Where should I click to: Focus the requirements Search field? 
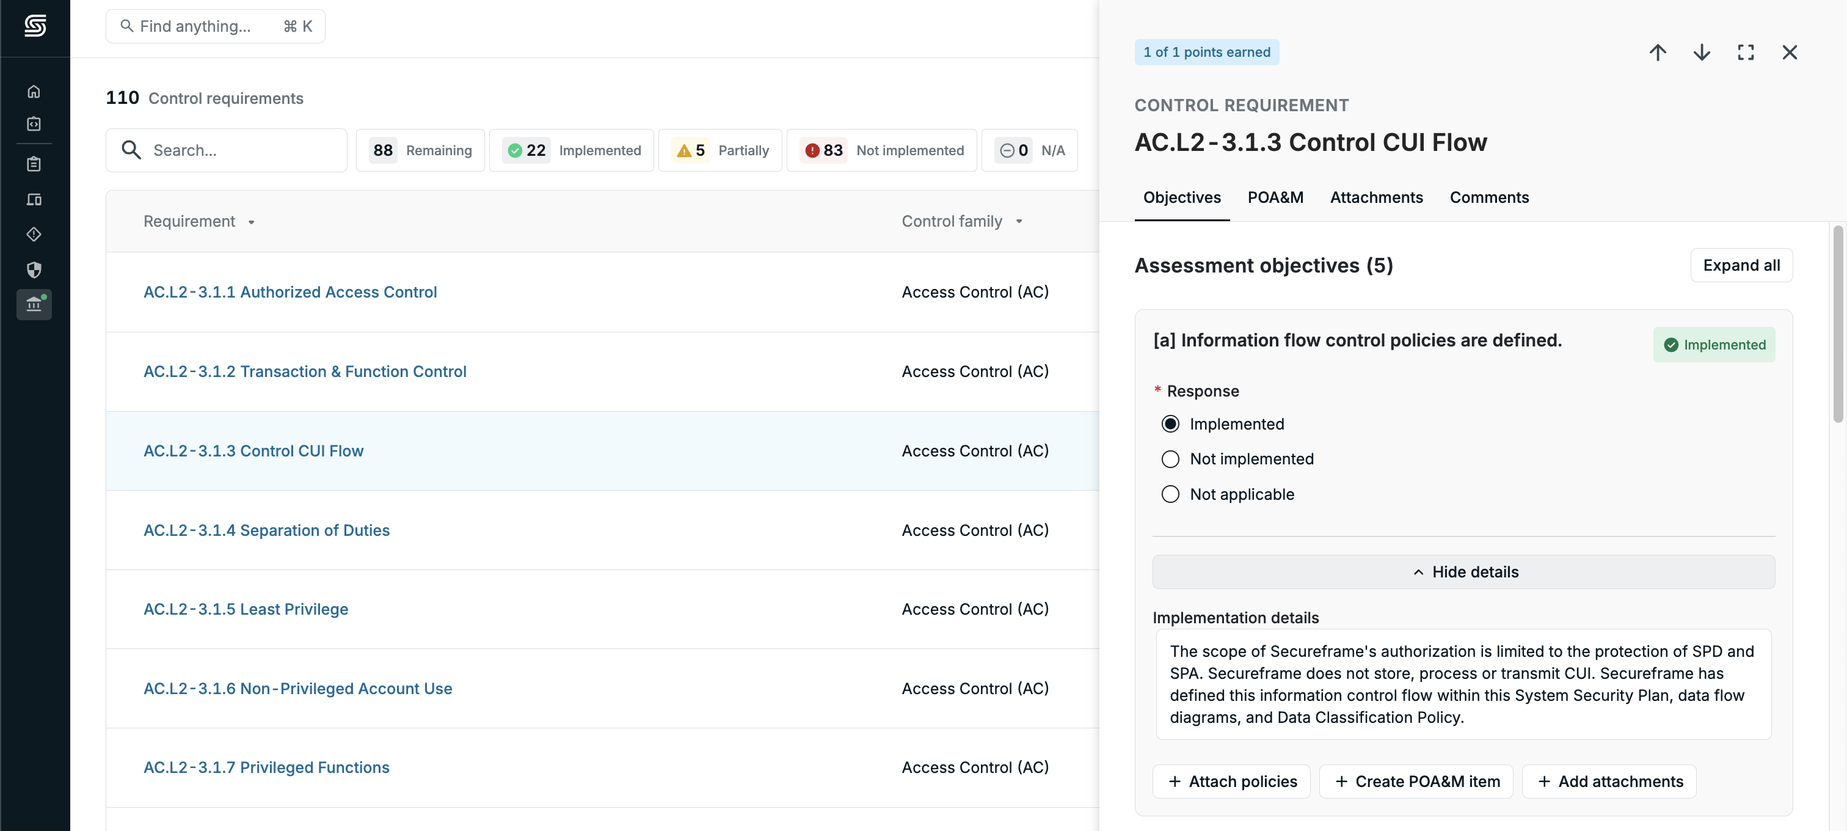[x=227, y=150]
